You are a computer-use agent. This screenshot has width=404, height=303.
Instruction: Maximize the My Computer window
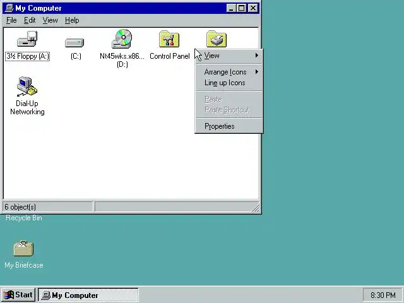[x=241, y=8]
